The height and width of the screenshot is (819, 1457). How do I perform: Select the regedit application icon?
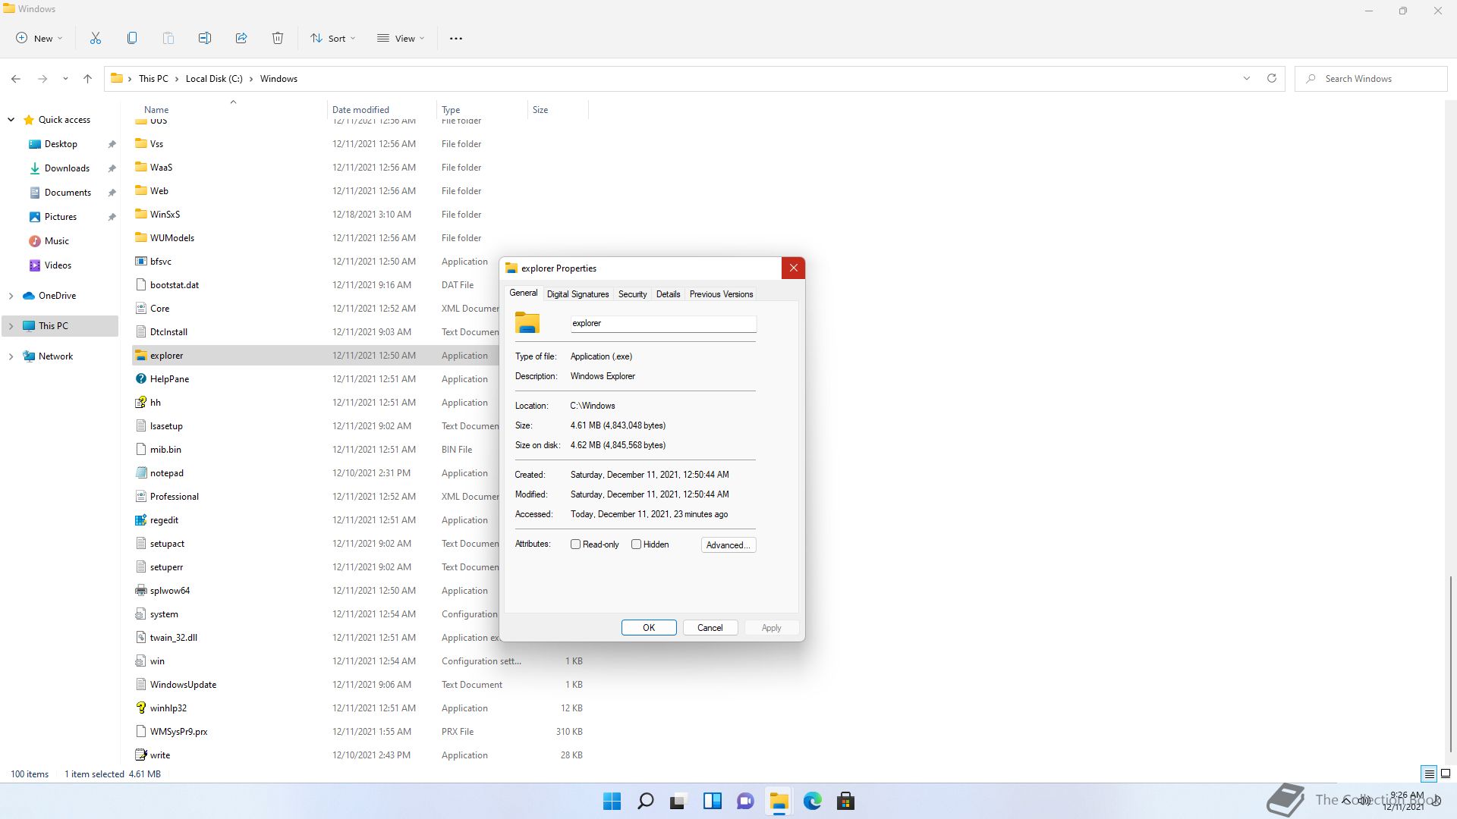[140, 520]
